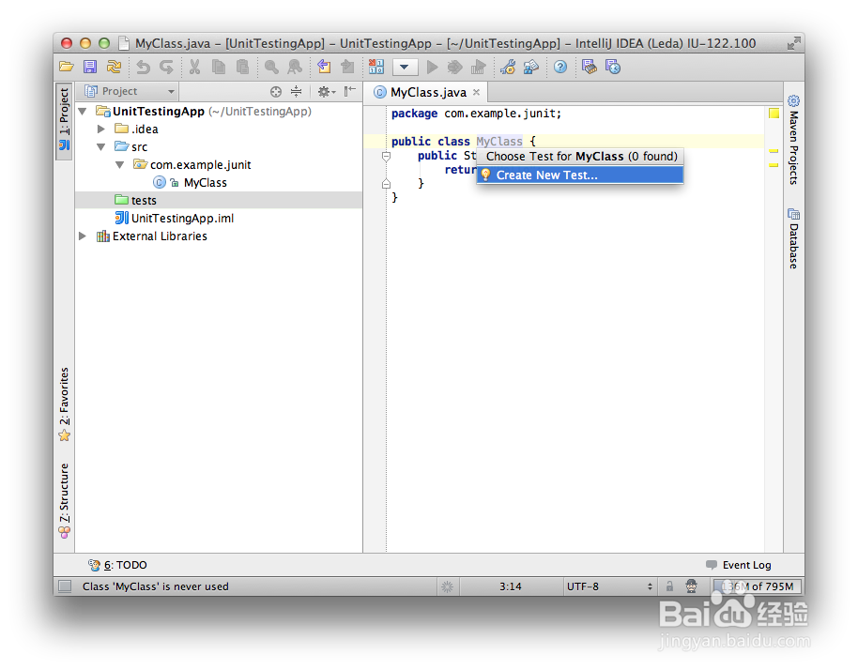Click the heap memory usage indicator
858x670 pixels.
pos(757,586)
